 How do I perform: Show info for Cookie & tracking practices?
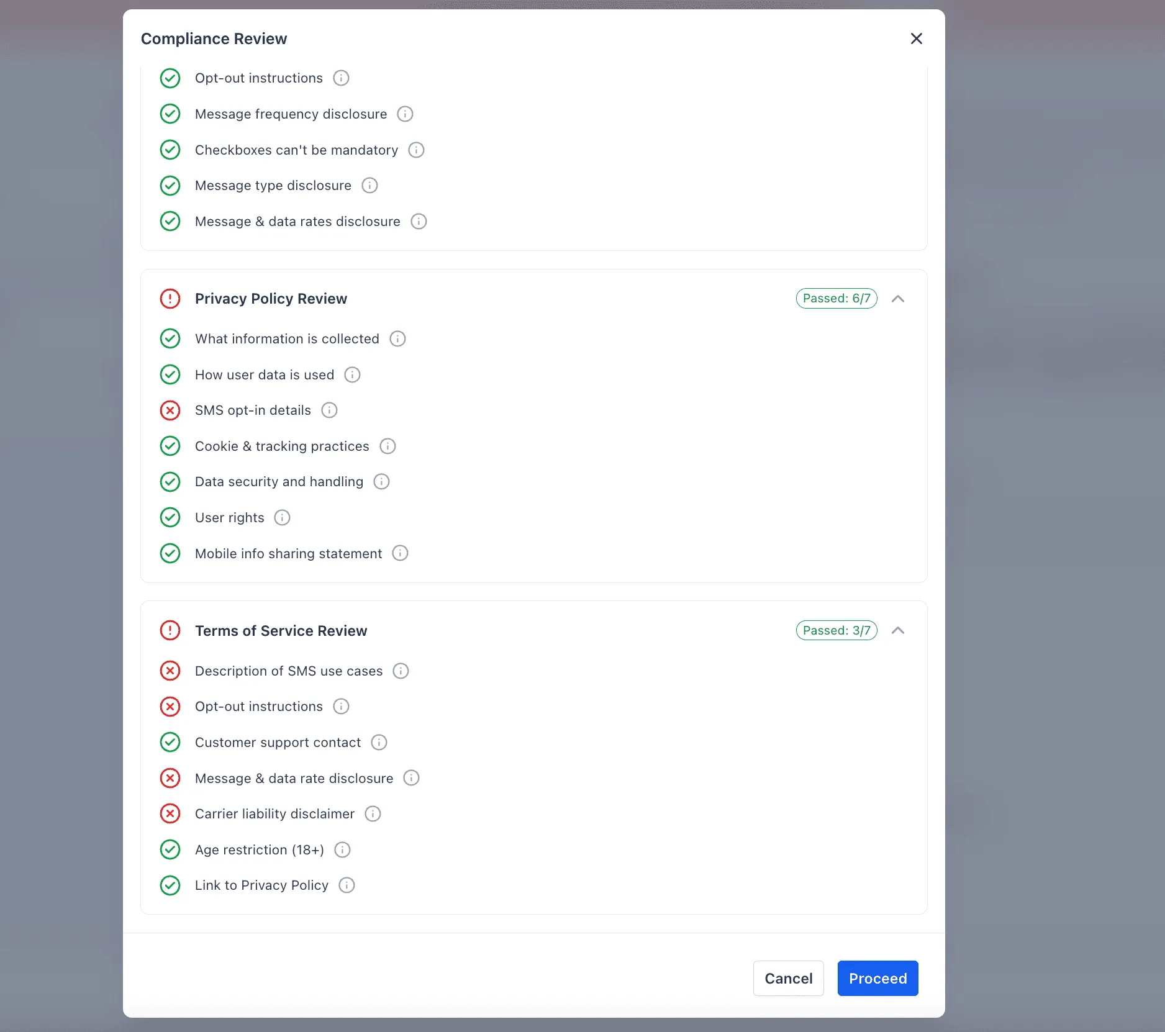(x=388, y=446)
